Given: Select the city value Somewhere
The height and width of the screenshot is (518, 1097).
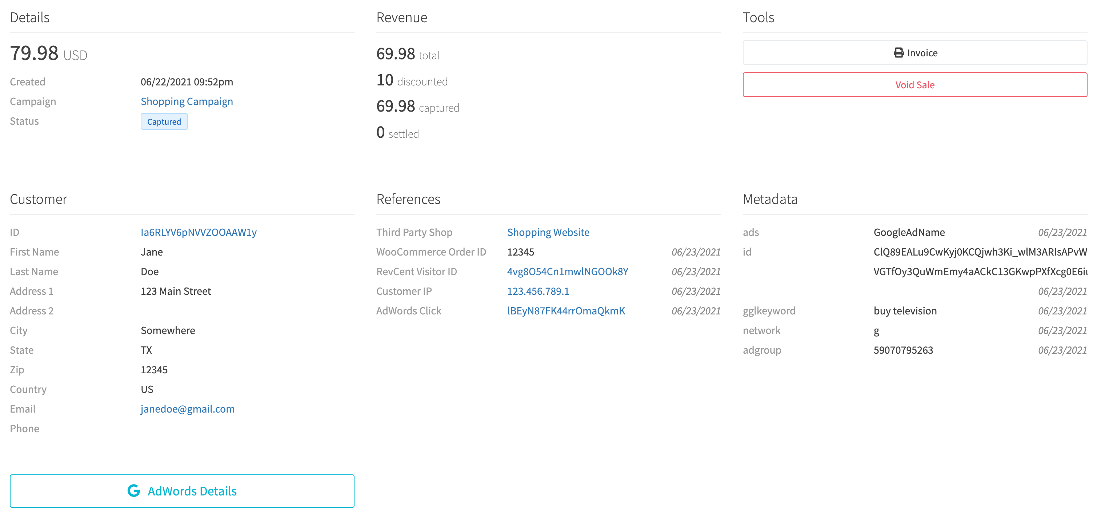Looking at the screenshot, I should [x=168, y=330].
